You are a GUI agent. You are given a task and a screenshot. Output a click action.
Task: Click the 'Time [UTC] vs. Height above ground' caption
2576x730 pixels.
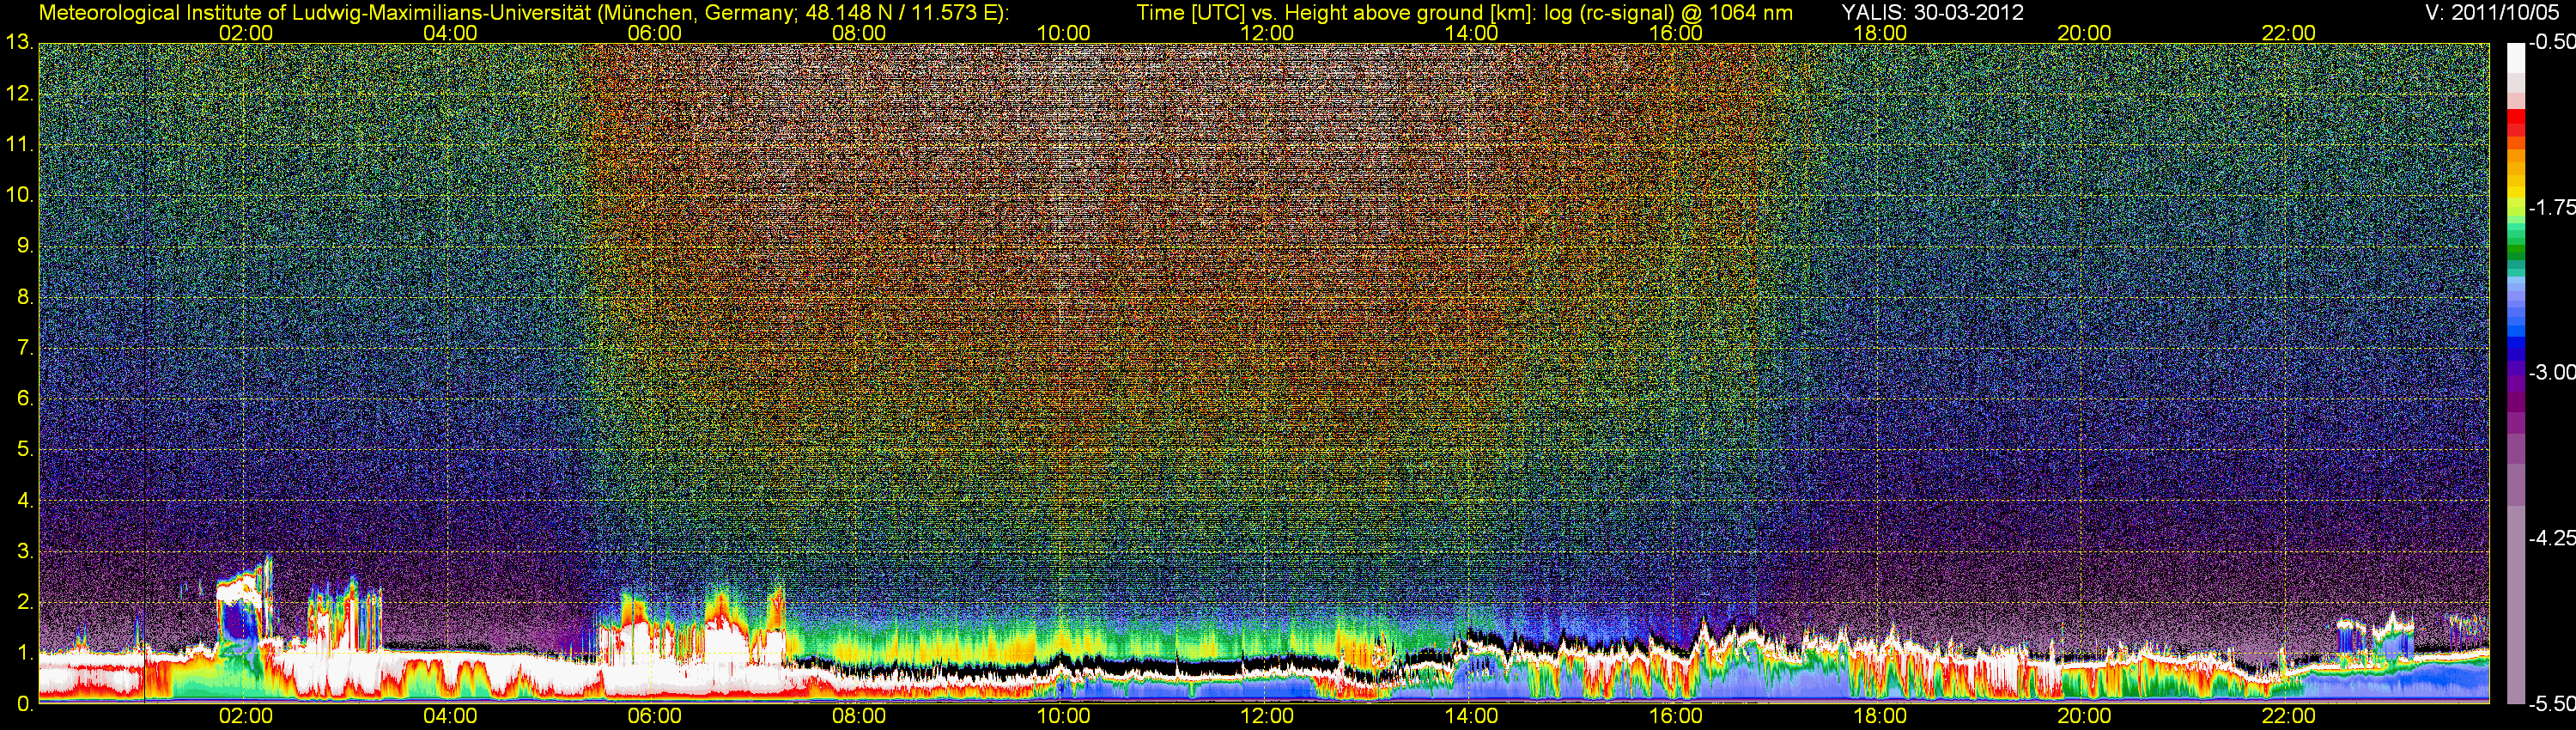point(1464,12)
